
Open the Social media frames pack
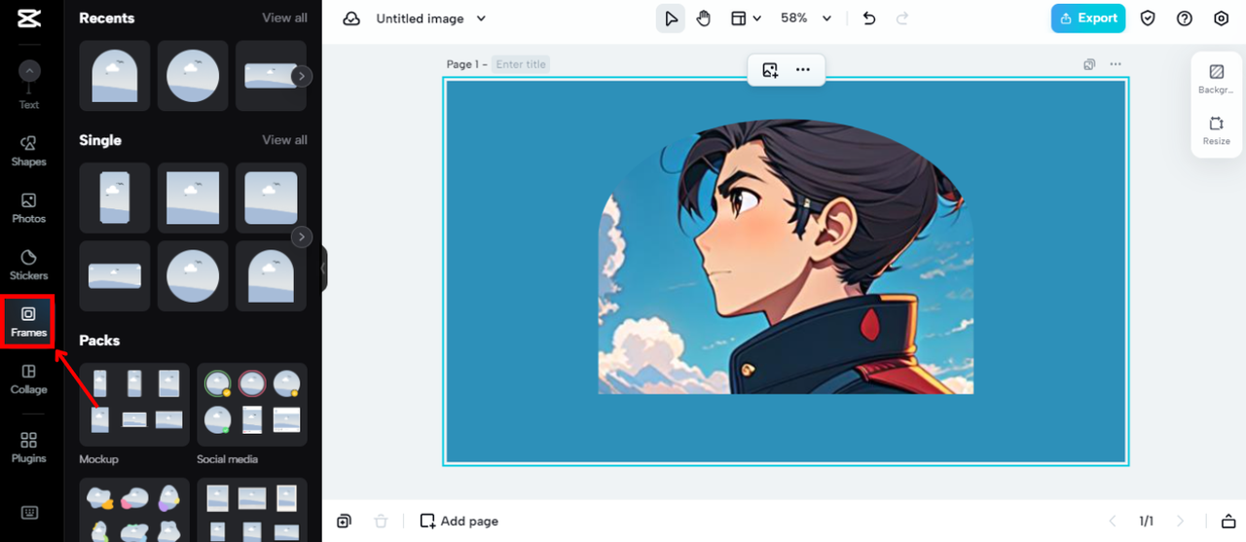click(252, 405)
